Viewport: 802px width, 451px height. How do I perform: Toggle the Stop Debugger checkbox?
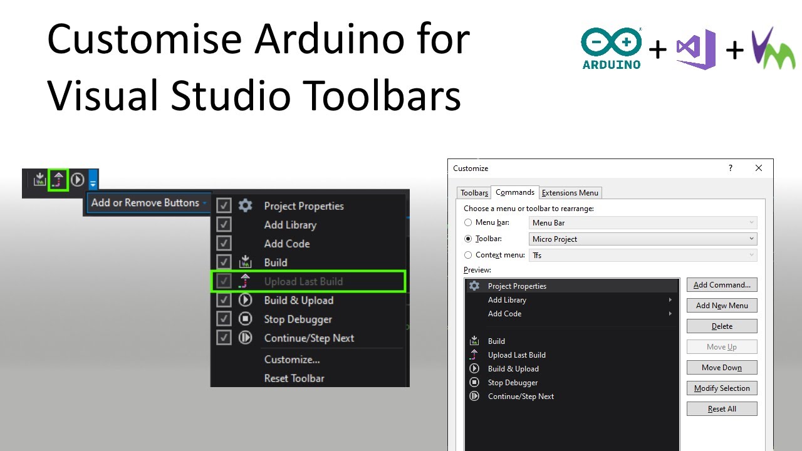pos(224,319)
